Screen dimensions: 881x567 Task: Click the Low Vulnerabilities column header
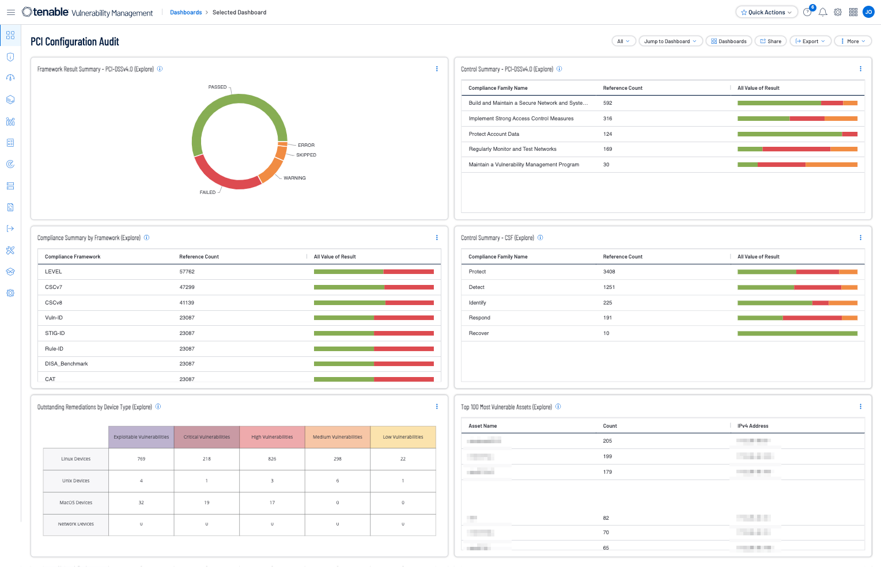(x=403, y=437)
